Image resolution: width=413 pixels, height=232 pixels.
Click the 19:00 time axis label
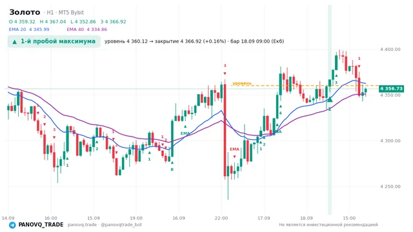[x=136, y=218]
